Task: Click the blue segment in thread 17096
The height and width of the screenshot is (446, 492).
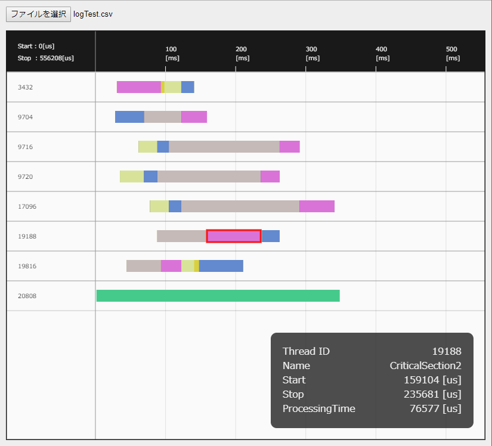Action: pyautogui.click(x=175, y=206)
